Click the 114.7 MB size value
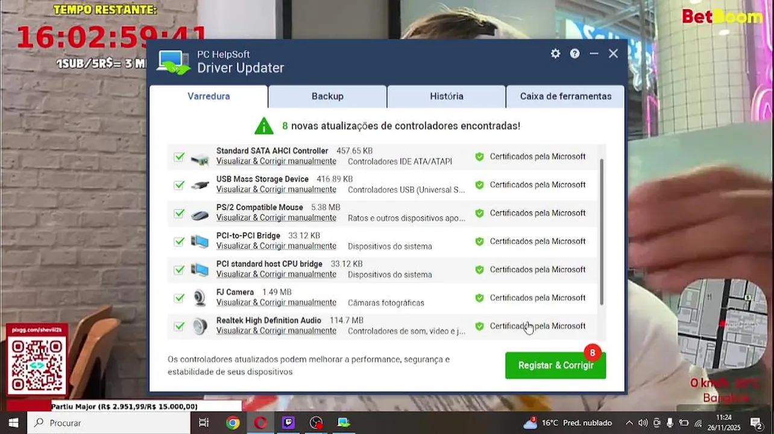Image resolution: width=774 pixels, height=434 pixels. 347,321
